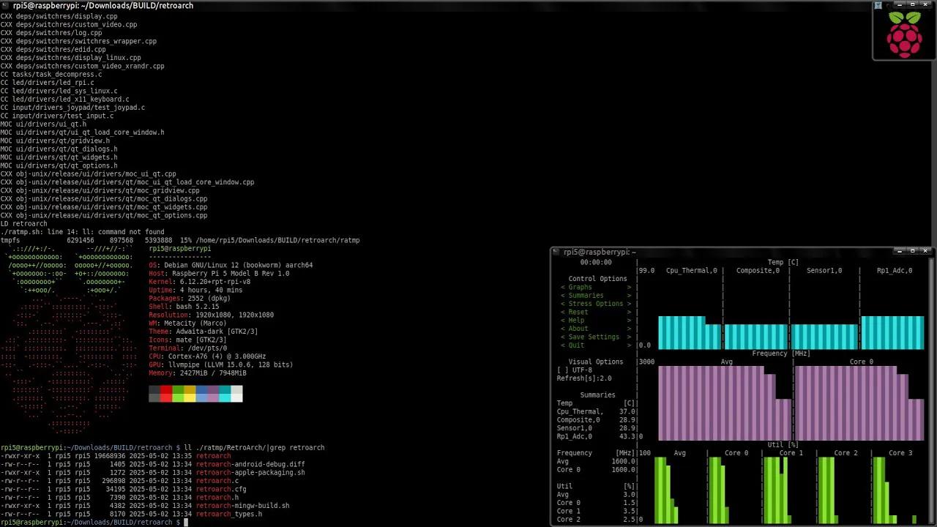This screenshot has width=937, height=527.
Task: Open the About entry in s-tui
Action: click(595, 329)
